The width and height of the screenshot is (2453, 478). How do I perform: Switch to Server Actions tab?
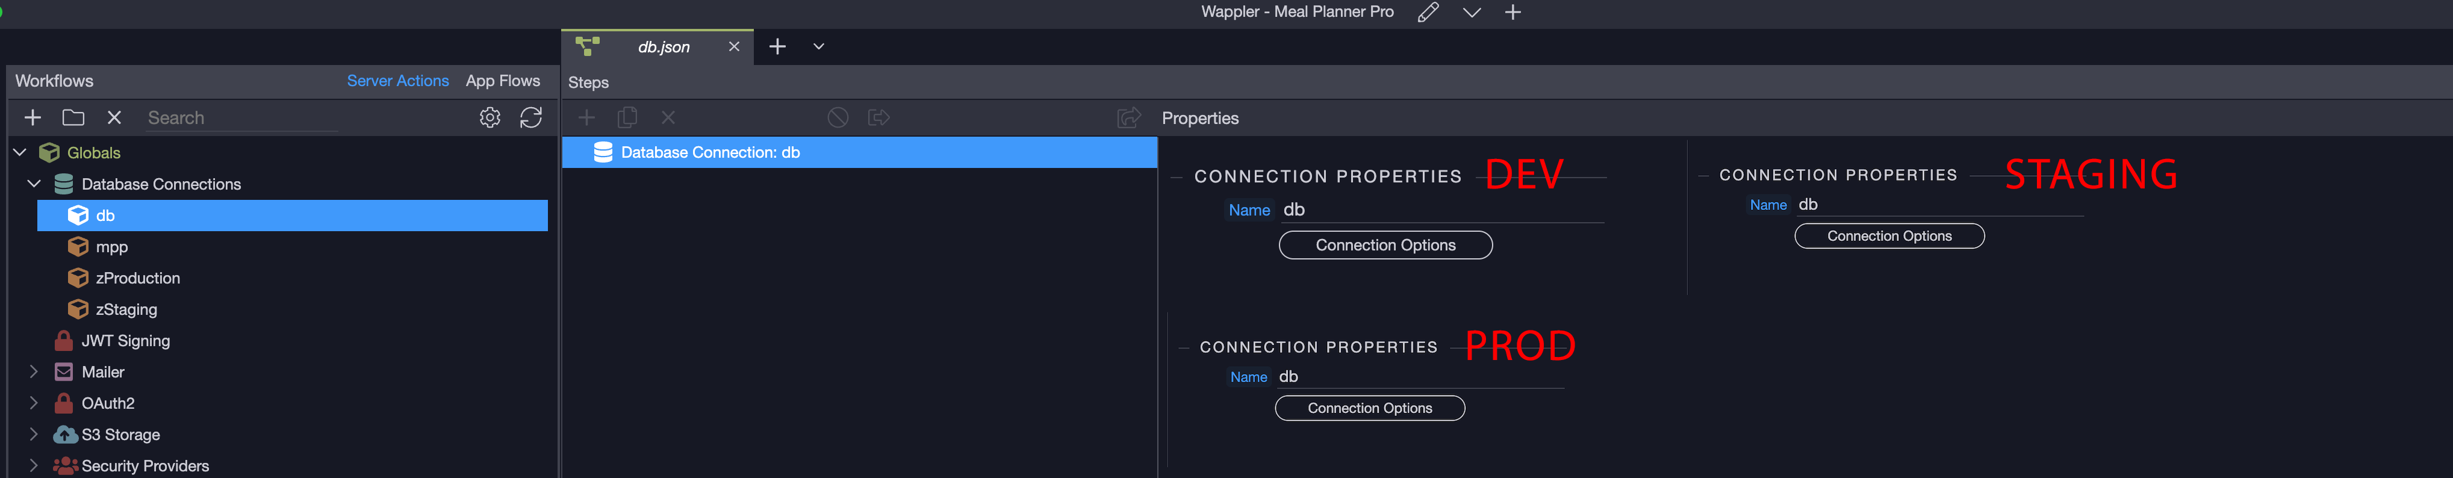(x=397, y=81)
